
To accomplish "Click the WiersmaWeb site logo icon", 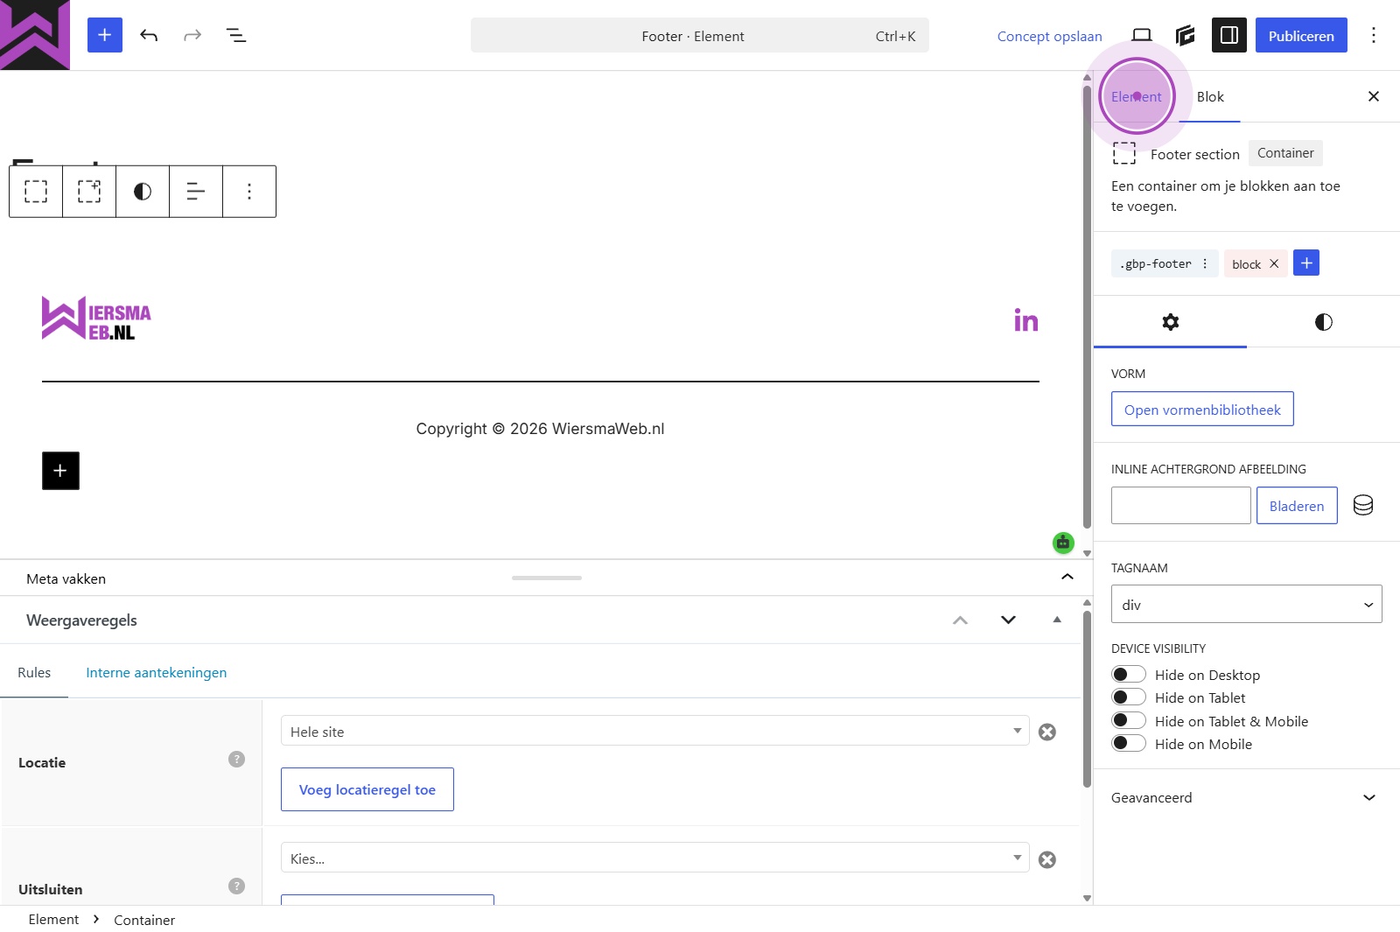I will (x=35, y=35).
